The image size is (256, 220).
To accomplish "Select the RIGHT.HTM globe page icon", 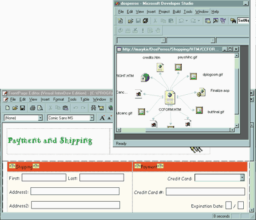I will coord(145,78).
